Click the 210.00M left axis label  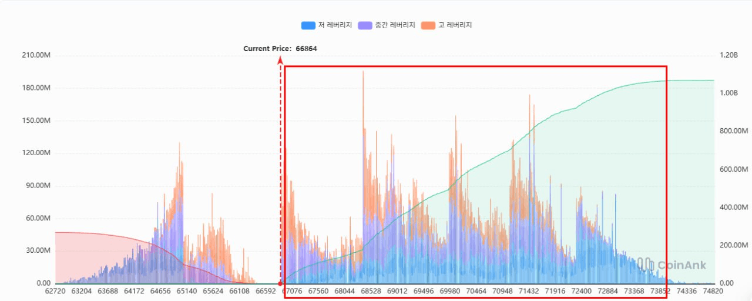coord(37,55)
